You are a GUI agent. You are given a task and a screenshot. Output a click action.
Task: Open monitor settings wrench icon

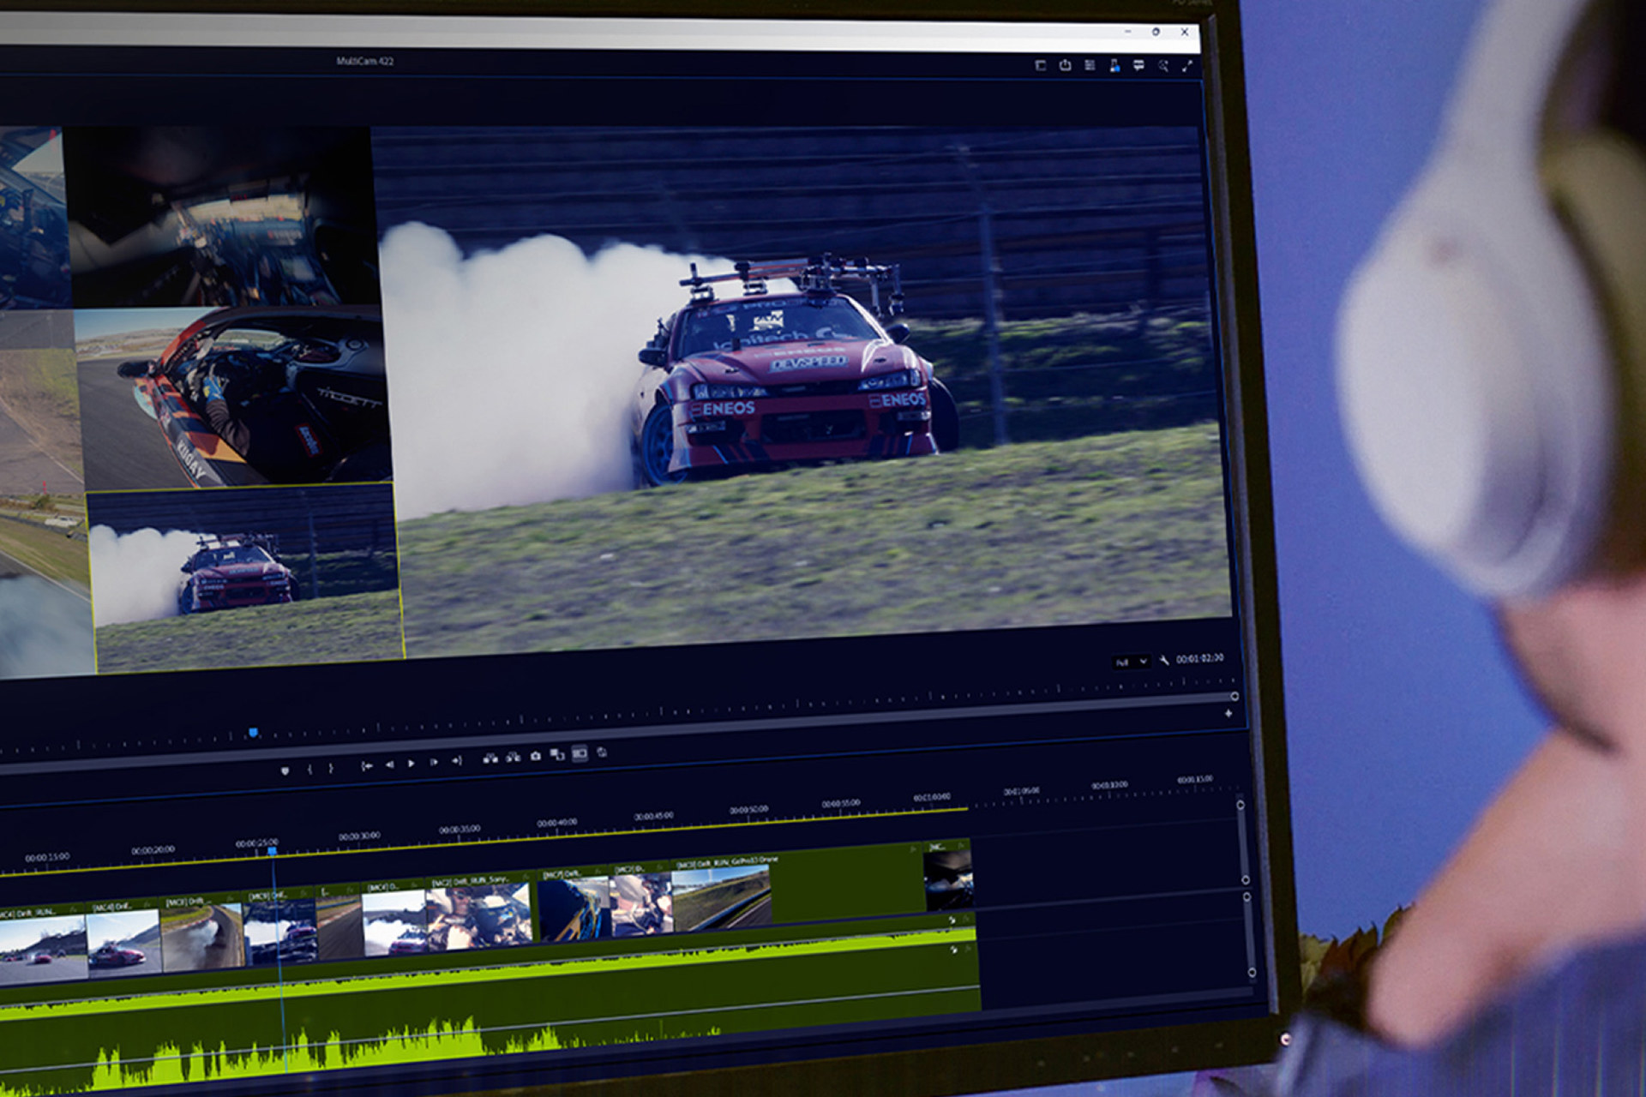[x=1163, y=660]
